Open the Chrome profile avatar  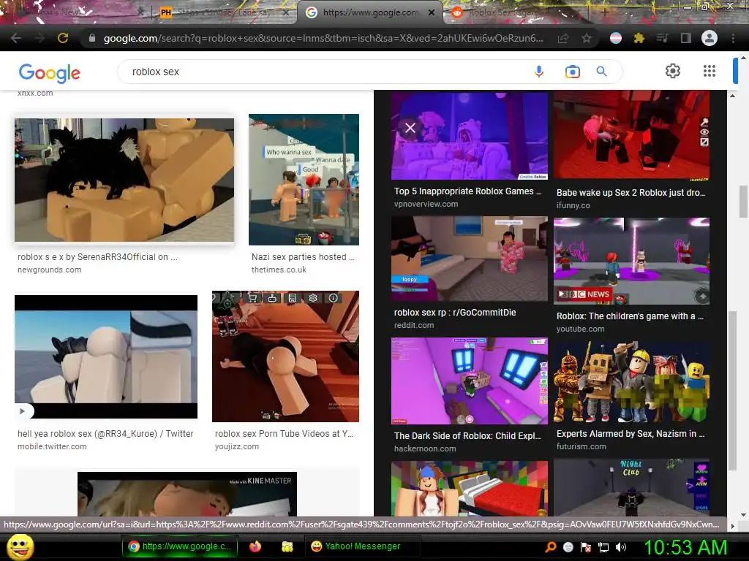click(710, 38)
